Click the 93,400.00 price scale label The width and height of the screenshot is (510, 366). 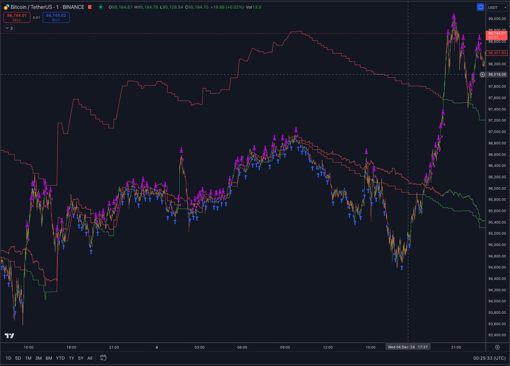pos(497,335)
